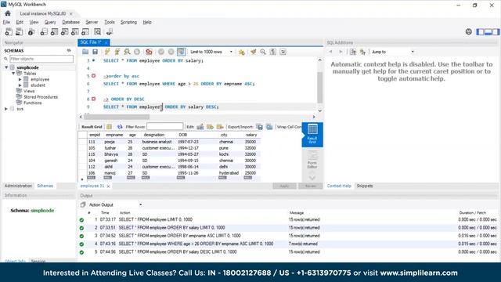Switch to the Result Grid view

point(312,134)
